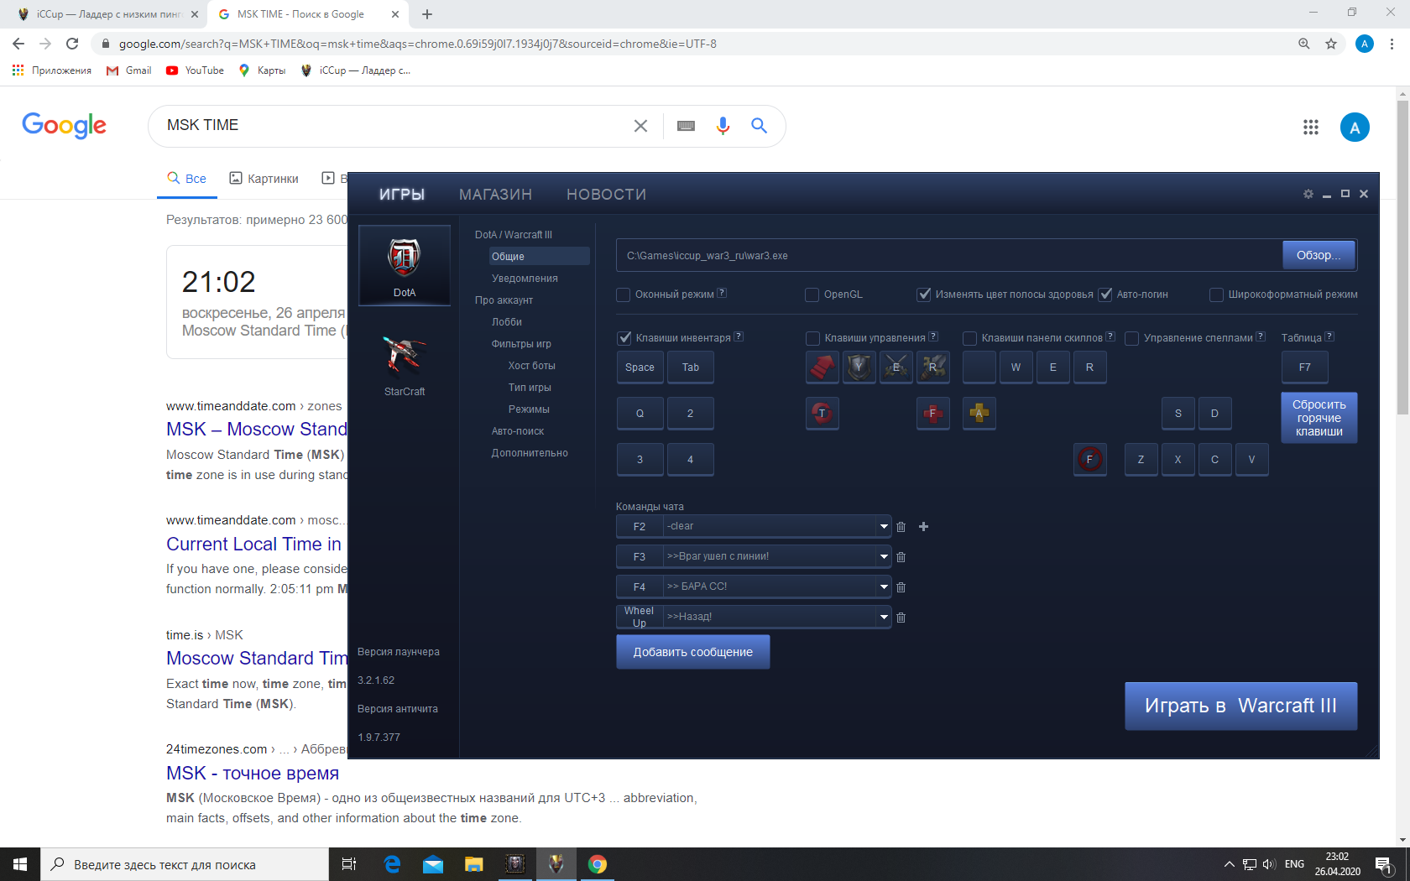
Task: Open help tooltip for Оконный режим
Action: coord(722,293)
